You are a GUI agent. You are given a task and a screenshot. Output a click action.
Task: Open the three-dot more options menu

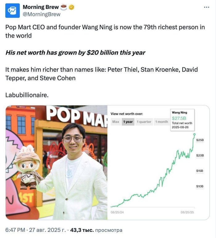206,7
